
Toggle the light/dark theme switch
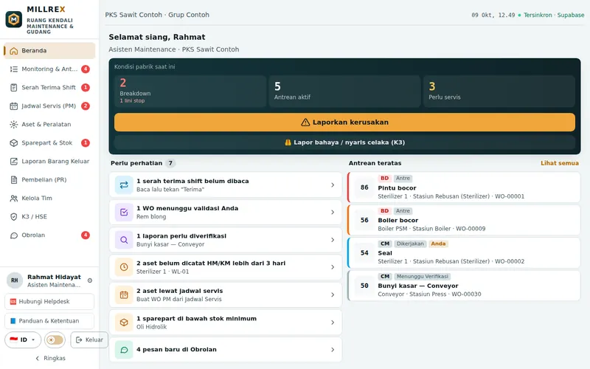tap(55, 340)
